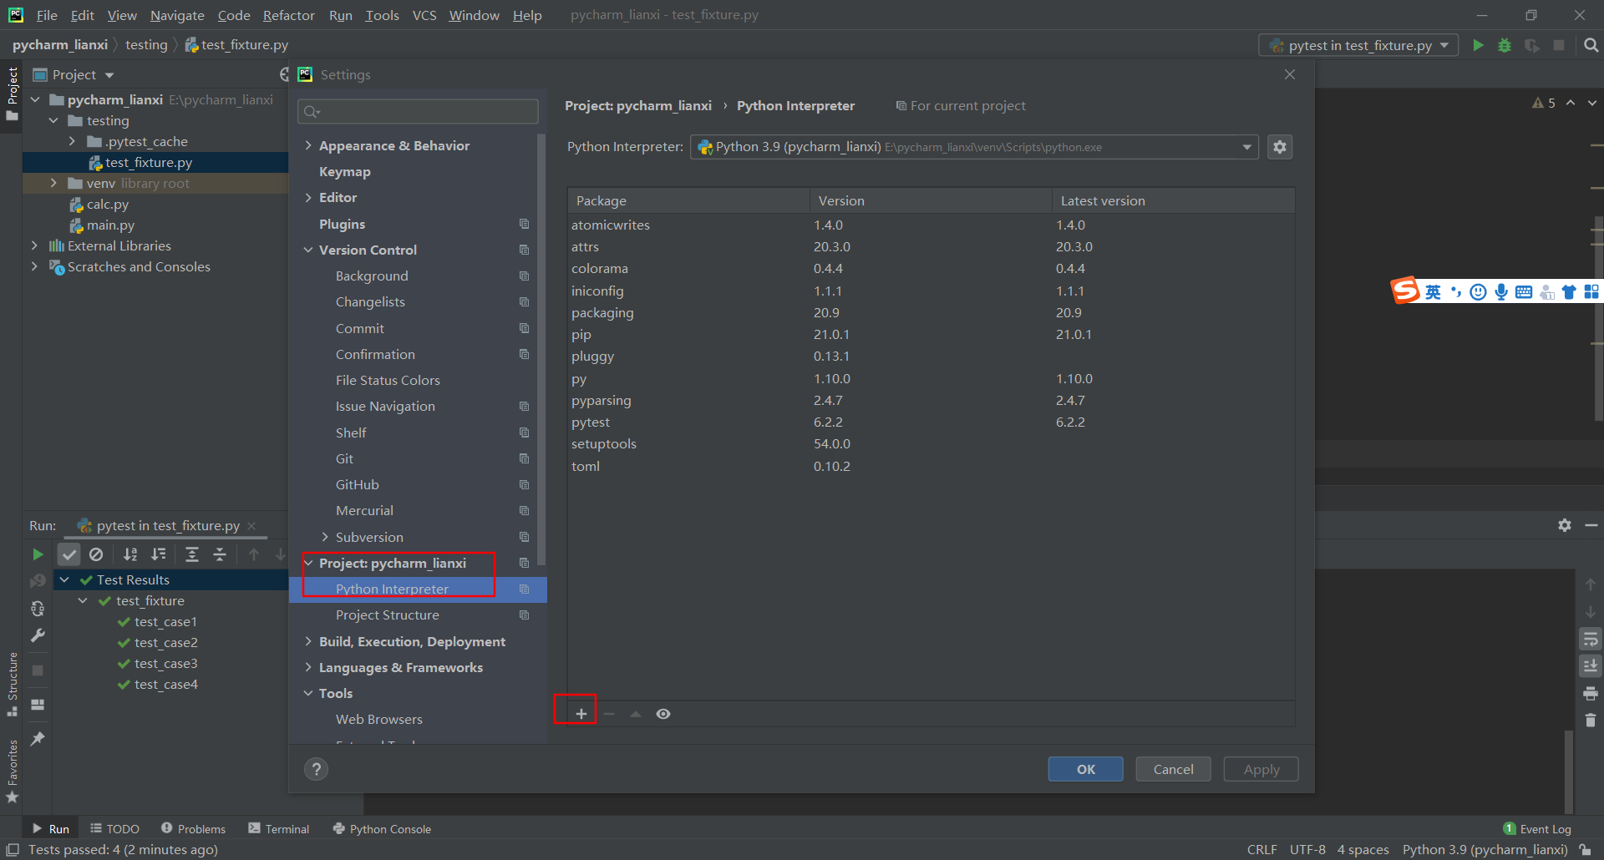Open test_fixture.py in project tree
This screenshot has height=860, width=1604.
pos(149,163)
